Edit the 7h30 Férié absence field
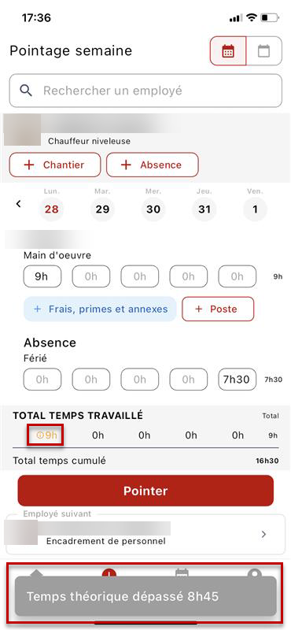The width and height of the screenshot is (291, 630). pos(238,380)
